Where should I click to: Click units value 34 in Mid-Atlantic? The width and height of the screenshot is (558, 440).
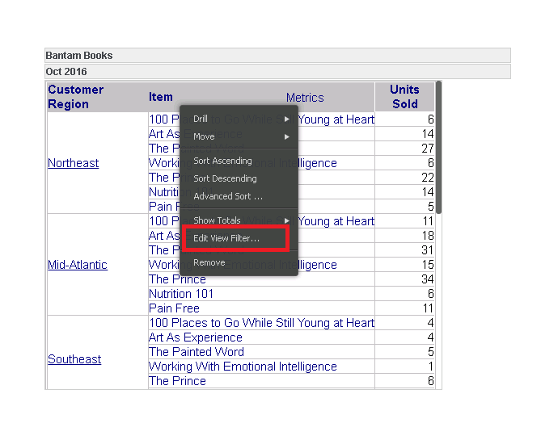click(x=428, y=279)
